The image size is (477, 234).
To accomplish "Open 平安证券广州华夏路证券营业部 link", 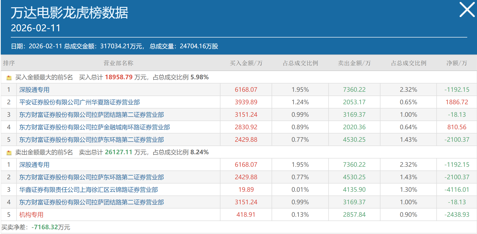I will tap(79, 102).
